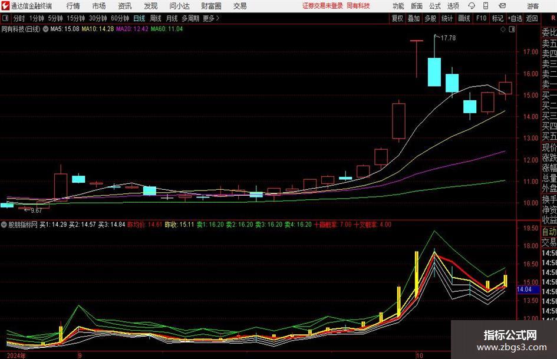Switch to 1分钟 period tab

(37, 18)
